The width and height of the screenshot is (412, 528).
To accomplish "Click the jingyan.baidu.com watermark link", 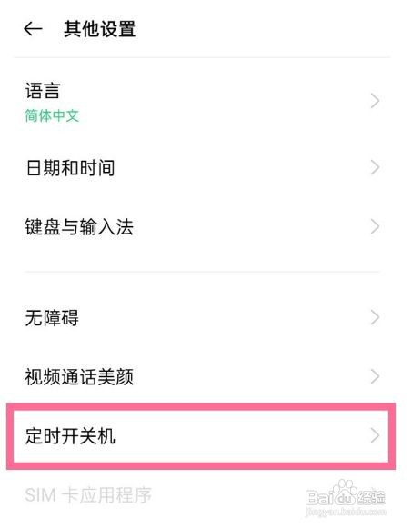I will point(346,512).
